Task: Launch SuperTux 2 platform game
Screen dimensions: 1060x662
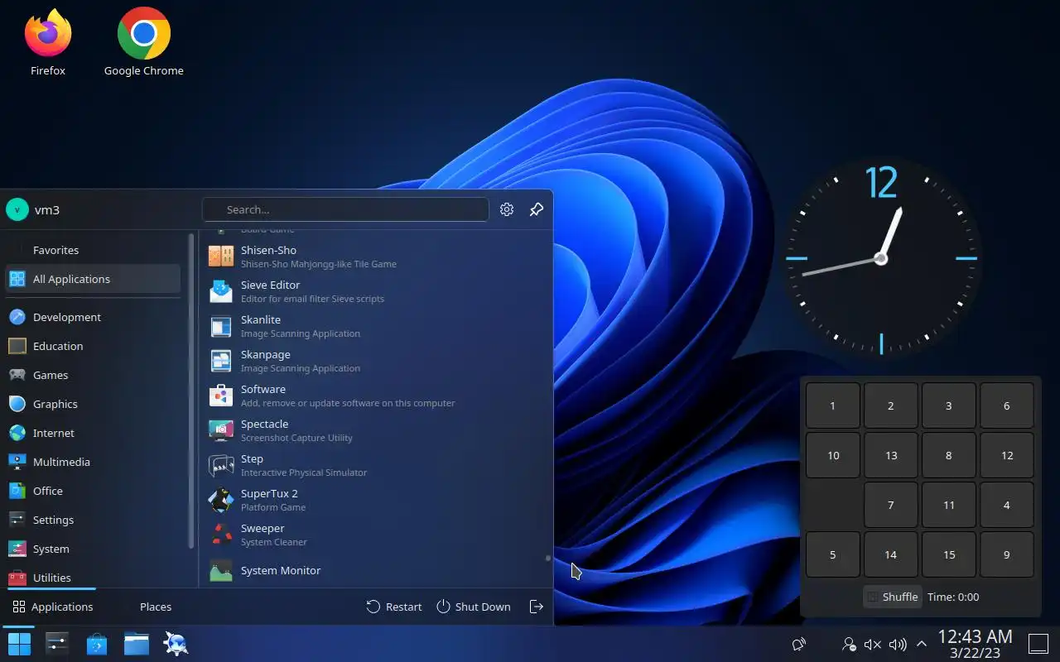Action: [x=375, y=500]
